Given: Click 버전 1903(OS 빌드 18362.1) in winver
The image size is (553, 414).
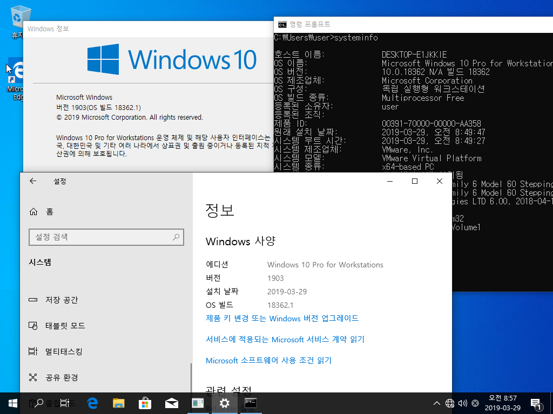Looking at the screenshot, I should 98,107.
